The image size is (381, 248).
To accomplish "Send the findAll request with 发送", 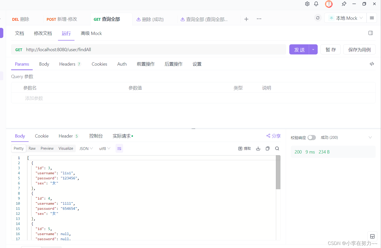I will [x=299, y=49].
